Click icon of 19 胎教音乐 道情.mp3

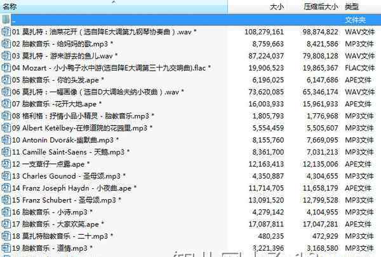(x=6, y=248)
